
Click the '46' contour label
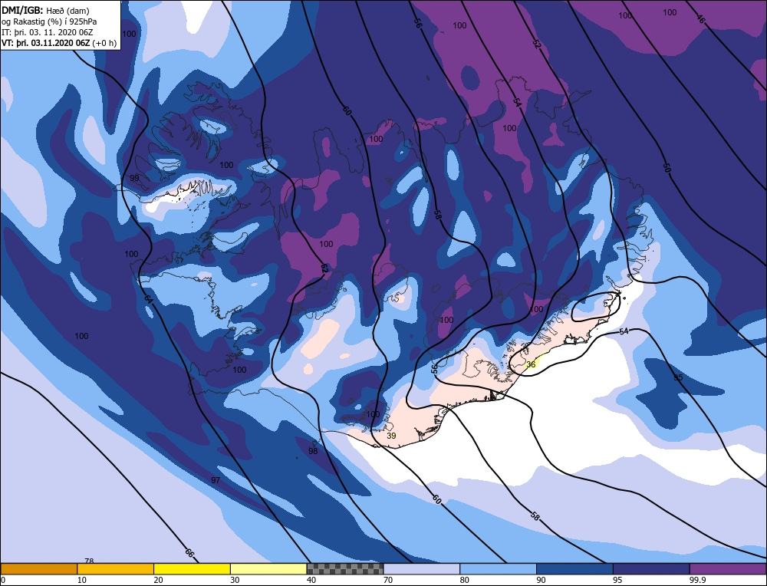[701, 20]
